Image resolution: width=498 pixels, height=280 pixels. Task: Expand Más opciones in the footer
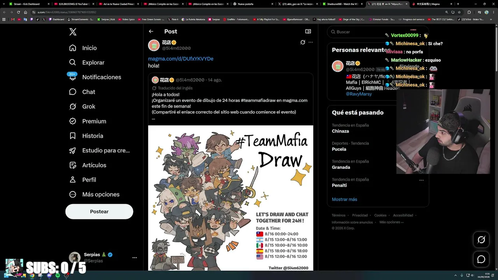click(x=391, y=222)
